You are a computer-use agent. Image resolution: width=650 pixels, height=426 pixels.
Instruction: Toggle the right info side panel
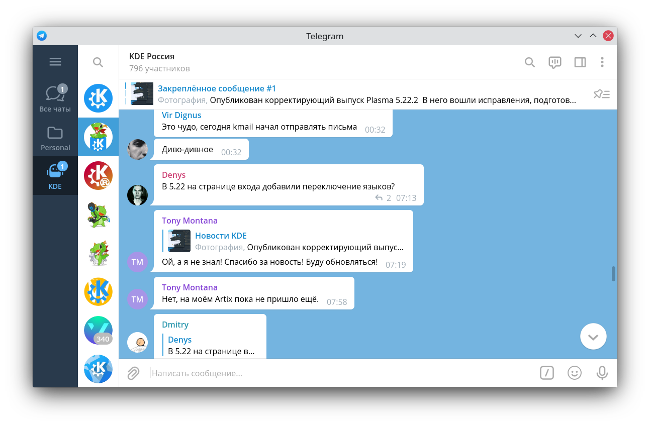point(580,62)
